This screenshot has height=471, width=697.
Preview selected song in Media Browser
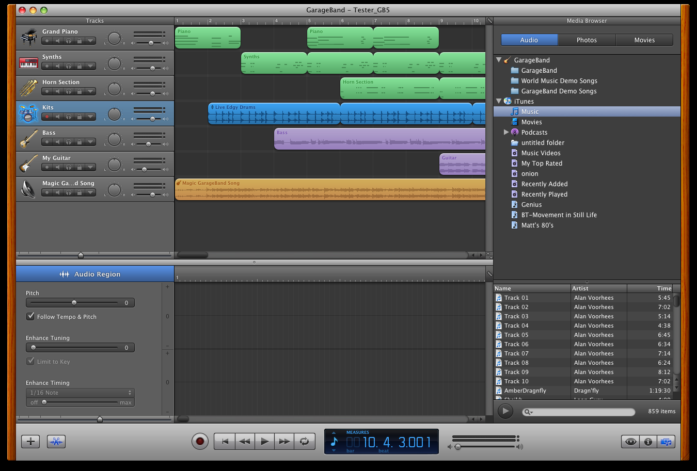coord(505,411)
